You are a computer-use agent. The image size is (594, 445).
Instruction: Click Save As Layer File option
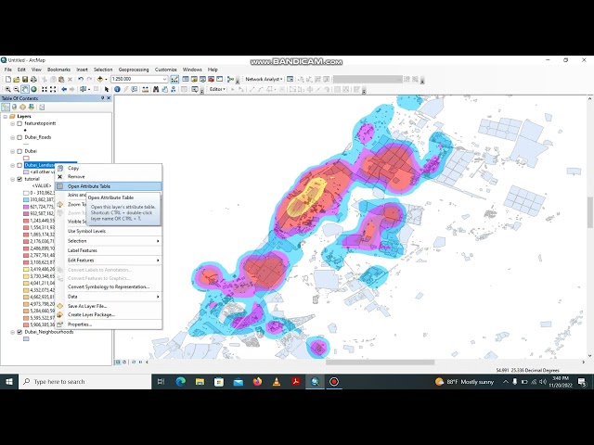109,306
